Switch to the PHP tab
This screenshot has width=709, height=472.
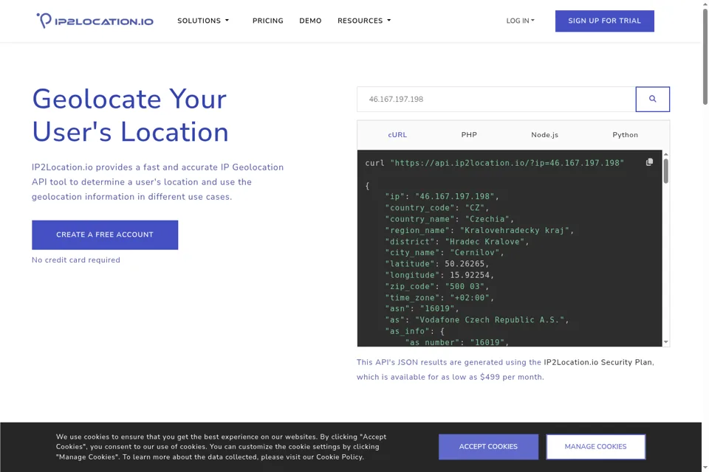[x=469, y=135]
